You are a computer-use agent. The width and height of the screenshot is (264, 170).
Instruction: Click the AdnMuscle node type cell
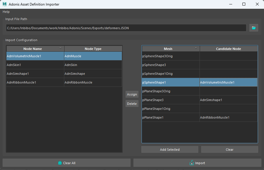[x=93, y=56]
